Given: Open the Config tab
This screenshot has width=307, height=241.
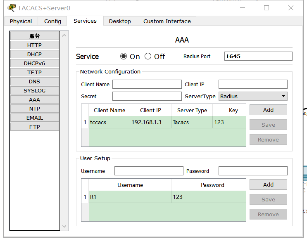Looking at the screenshot, I should coord(52,21).
